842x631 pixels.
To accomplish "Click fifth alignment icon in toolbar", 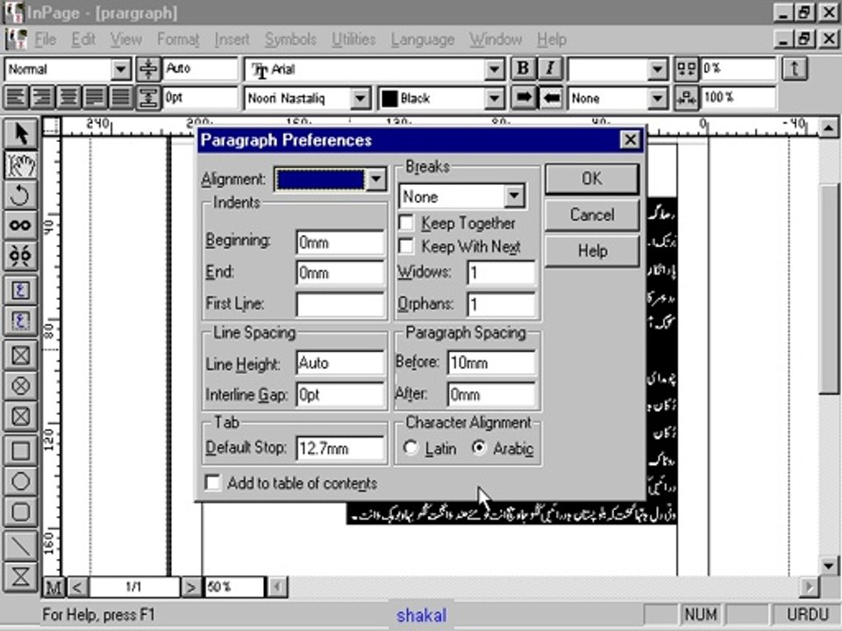I will [120, 97].
